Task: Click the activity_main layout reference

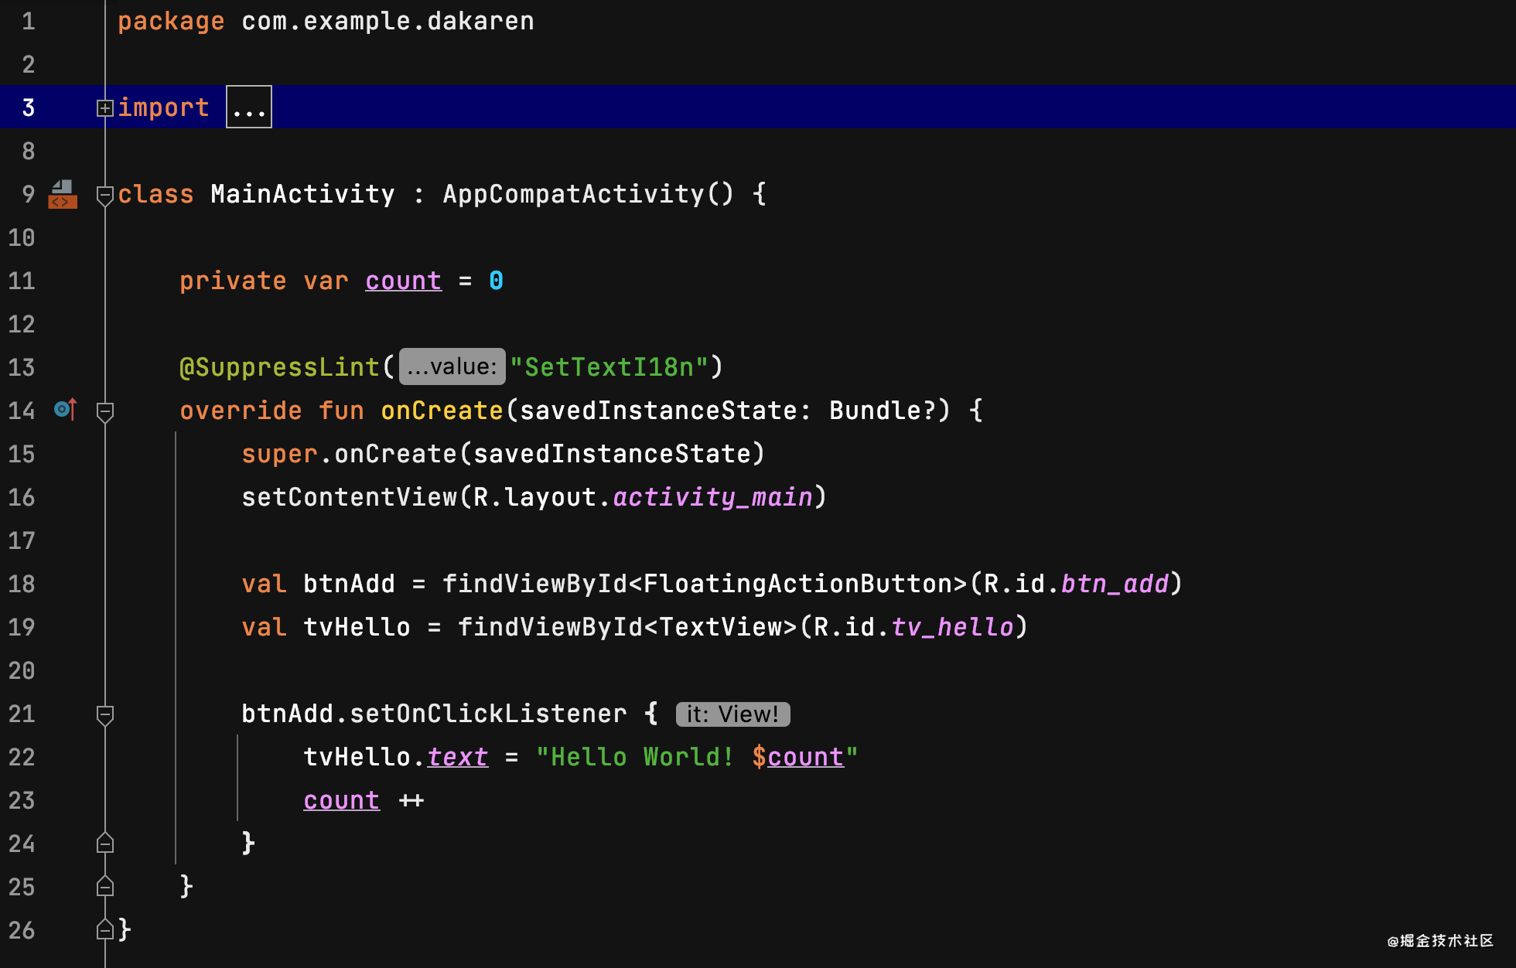Action: pos(712,497)
